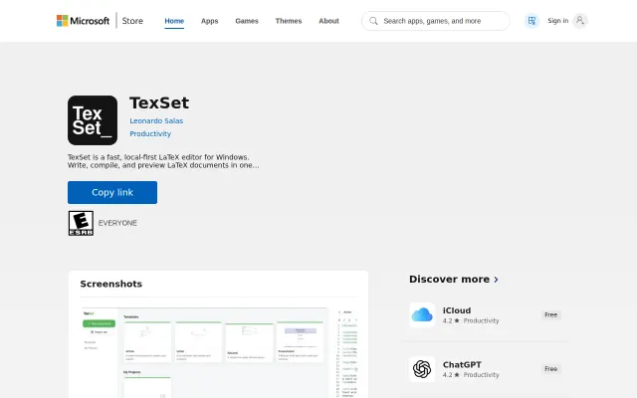Open the Store home link
The width and height of the screenshot is (637, 398).
point(132,21)
